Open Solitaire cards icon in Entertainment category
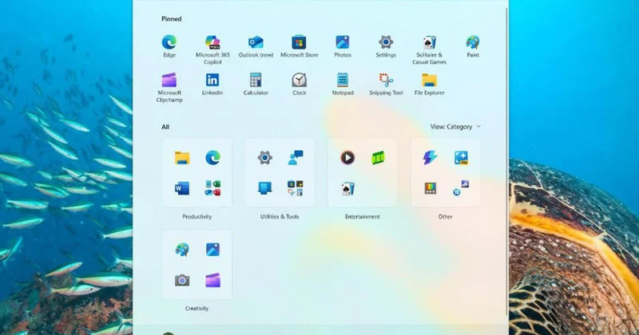 point(347,188)
